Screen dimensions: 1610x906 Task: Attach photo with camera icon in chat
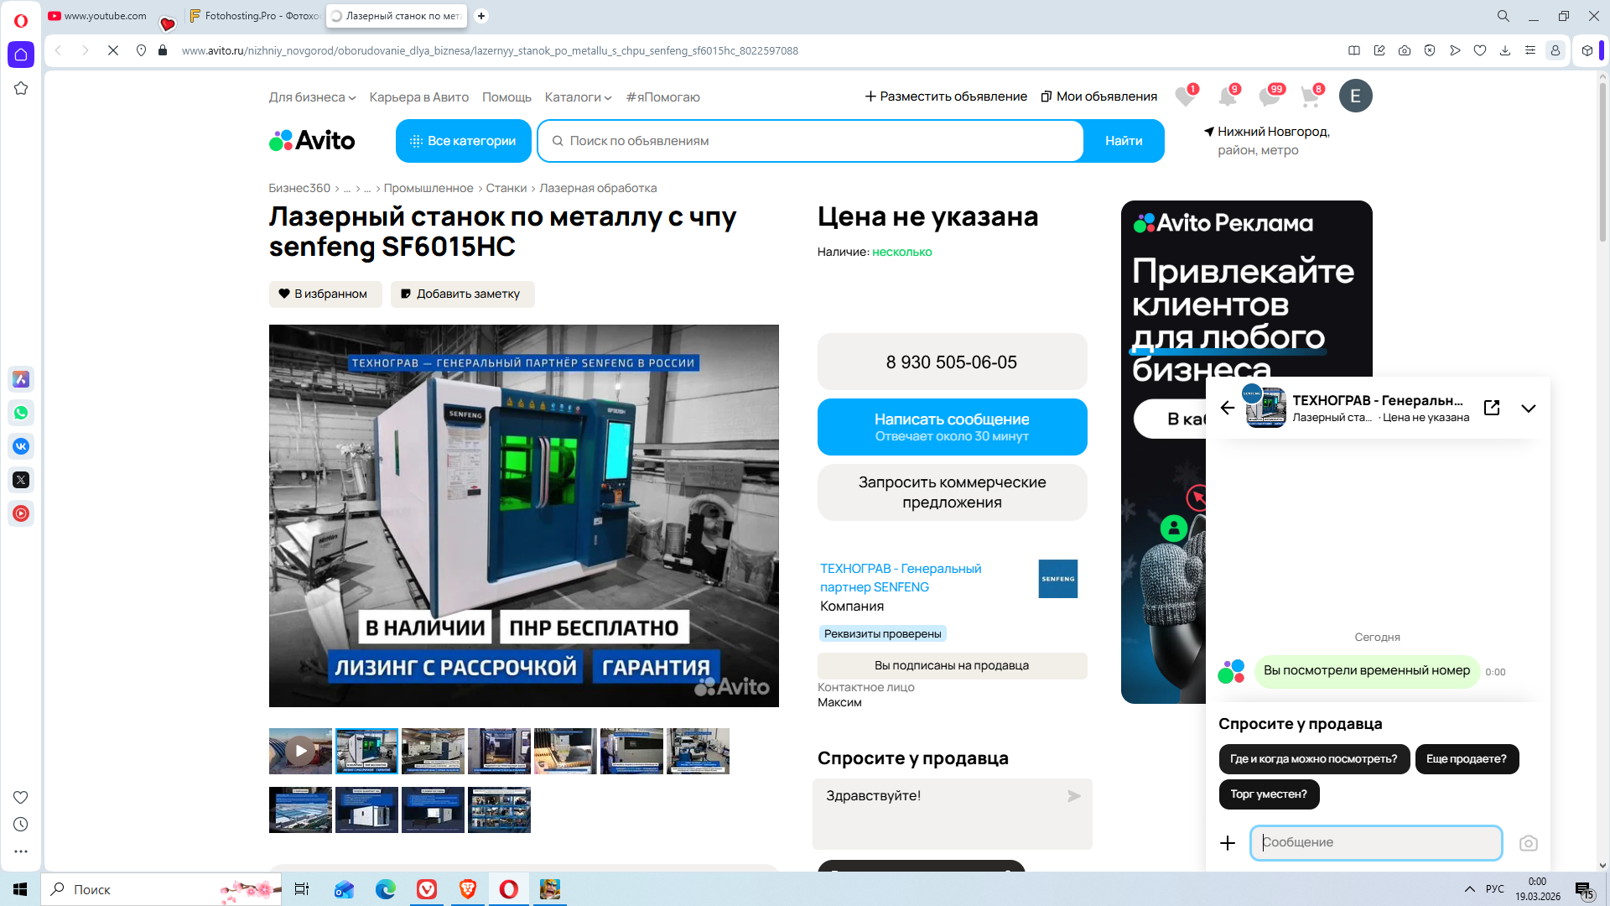pos(1528,843)
